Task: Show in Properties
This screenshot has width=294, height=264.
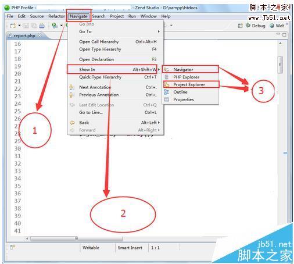Action: point(191,99)
